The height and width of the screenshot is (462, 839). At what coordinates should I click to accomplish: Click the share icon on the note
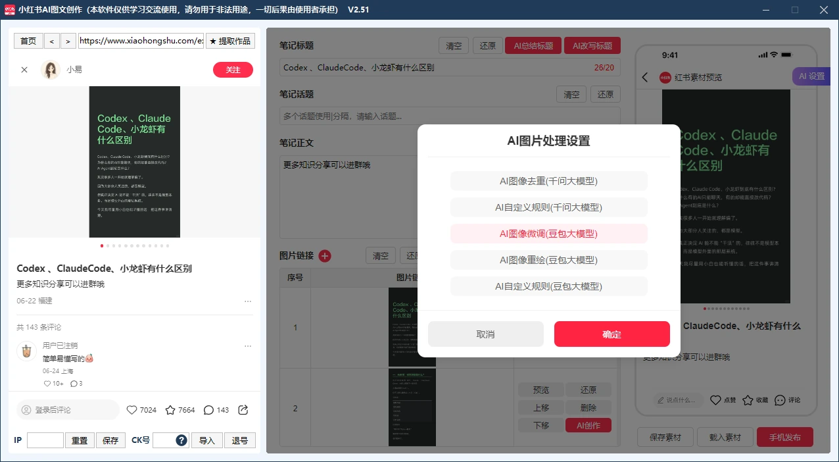click(243, 410)
